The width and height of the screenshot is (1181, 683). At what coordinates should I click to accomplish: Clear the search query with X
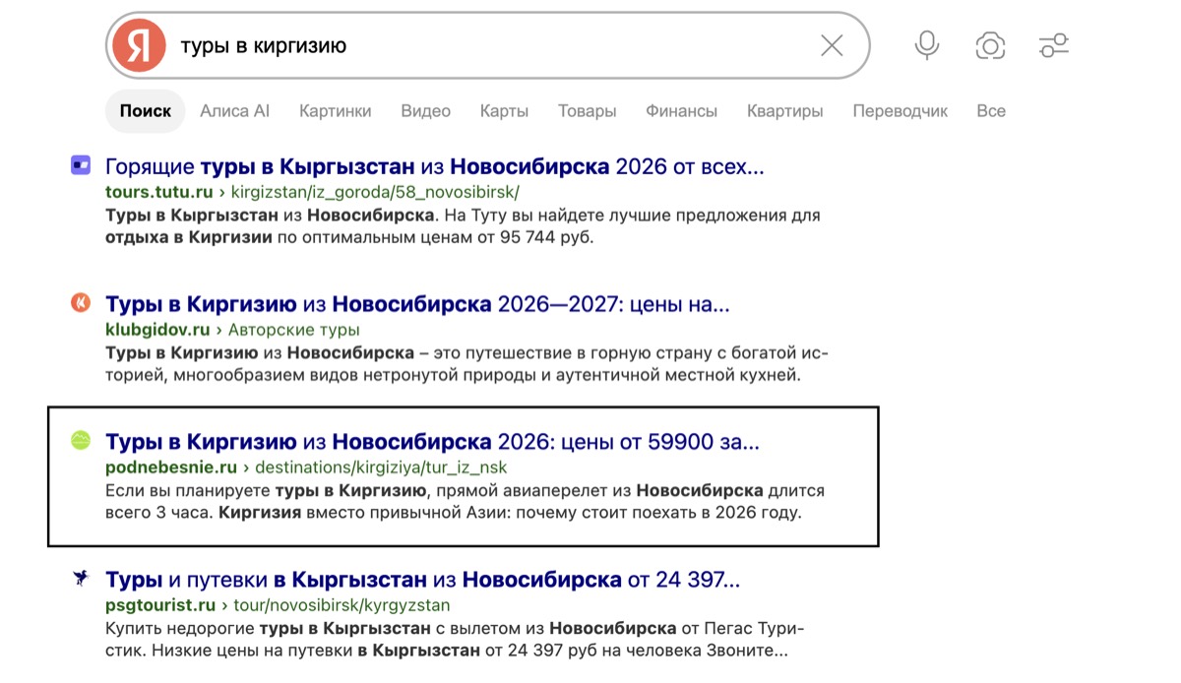click(832, 45)
